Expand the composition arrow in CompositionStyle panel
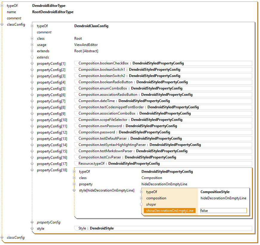The height and width of the screenshot is (245, 260). [141, 198]
